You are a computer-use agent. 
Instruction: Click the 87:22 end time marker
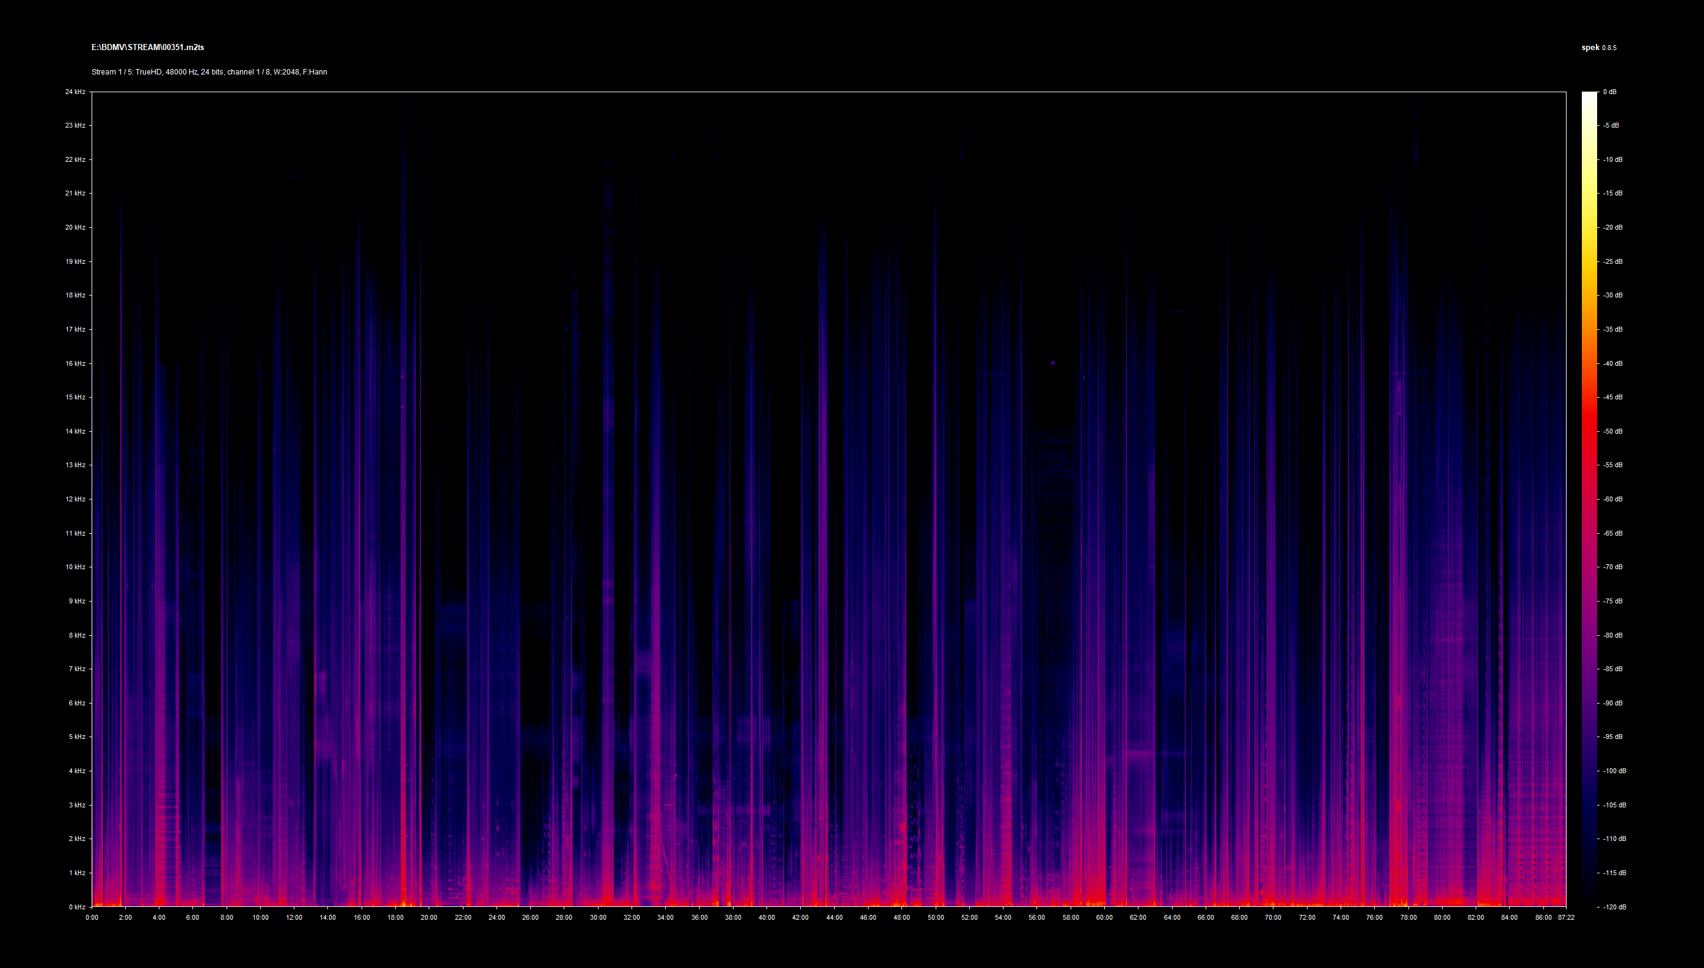pos(1566,917)
